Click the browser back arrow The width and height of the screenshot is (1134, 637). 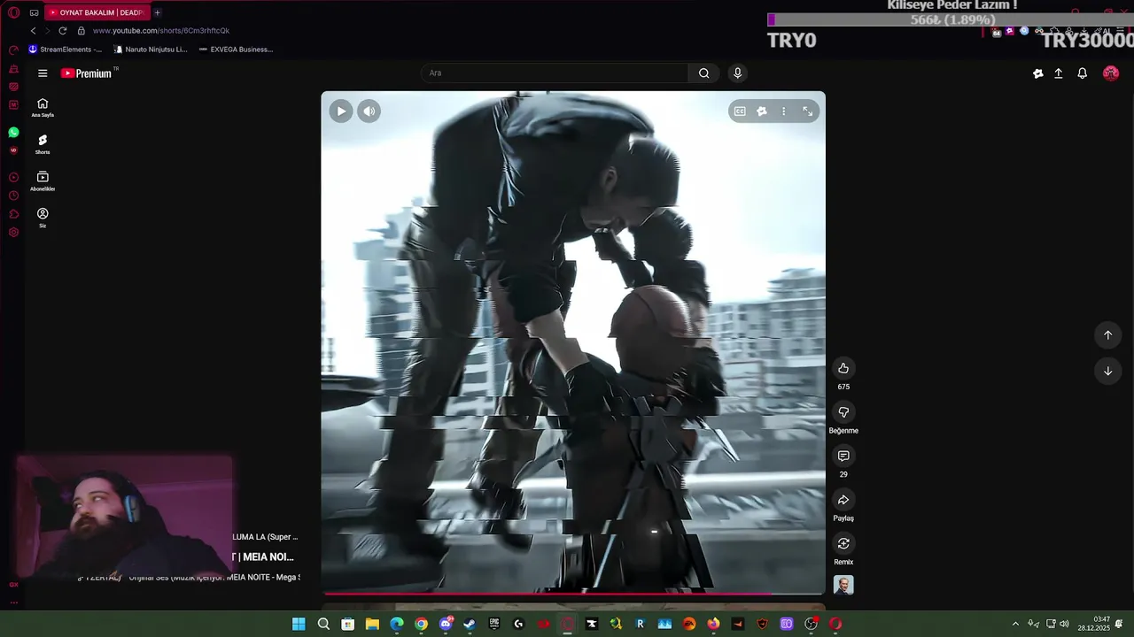[33, 30]
